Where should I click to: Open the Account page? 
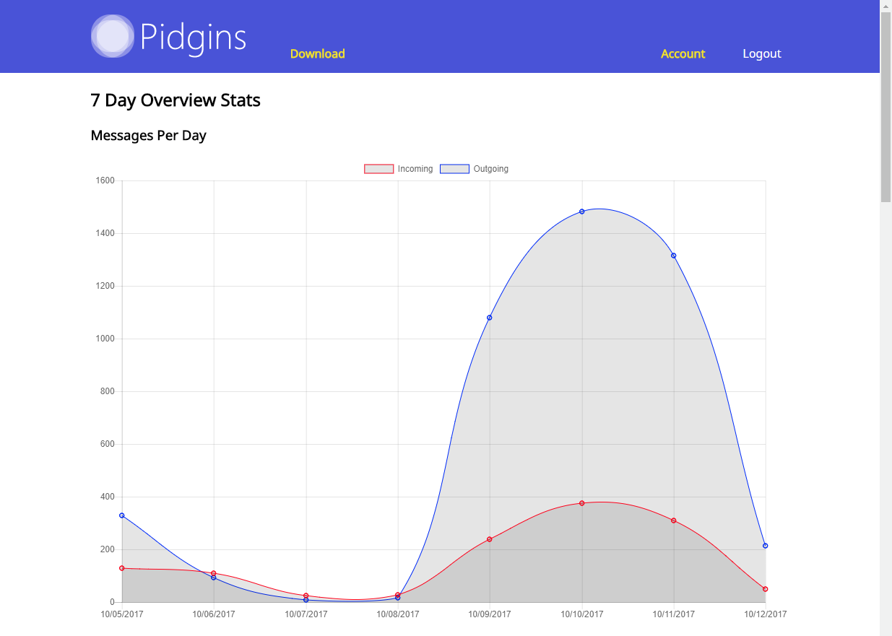pyautogui.click(x=683, y=53)
